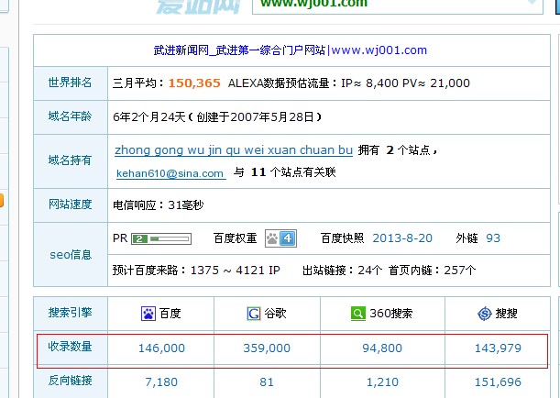Screen dimensions: 560x398
Task: Open Baidu backlinks count 7,180
Action: tap(161, 381)
